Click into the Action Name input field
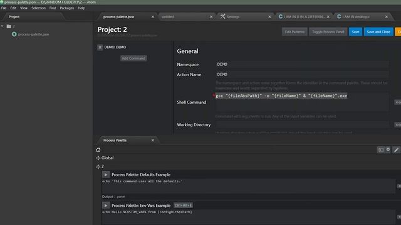Image resolution: width=401 pixels, height=225 pixels. click(302, 74)
